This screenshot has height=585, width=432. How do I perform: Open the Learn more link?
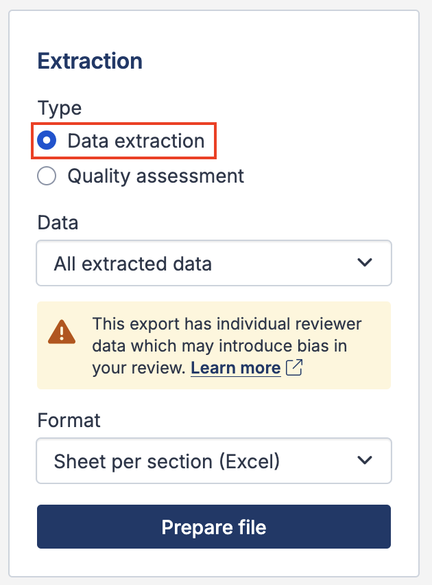click(235, 368)
